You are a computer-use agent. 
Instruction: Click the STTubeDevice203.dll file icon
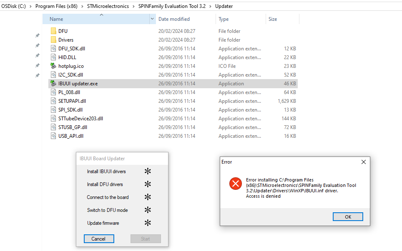[53, 118]
